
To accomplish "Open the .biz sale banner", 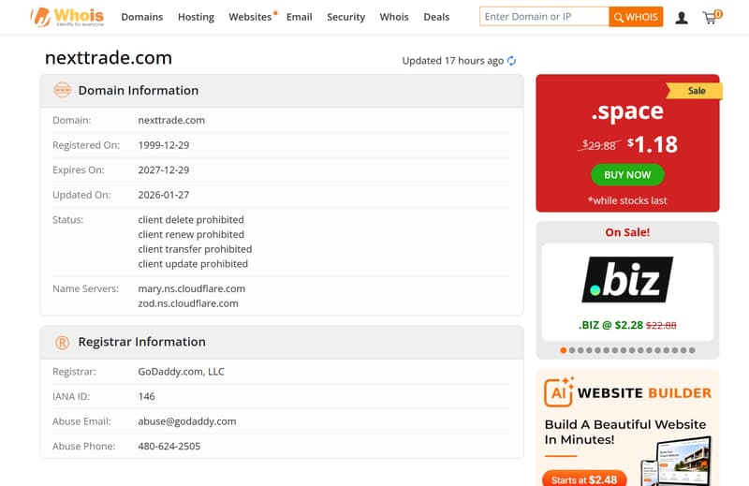I will [627, 292].
